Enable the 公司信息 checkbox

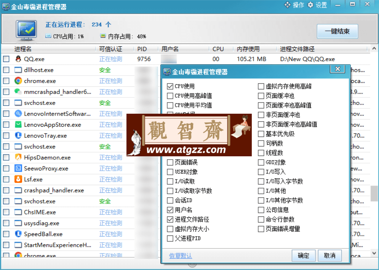point(261,210)
